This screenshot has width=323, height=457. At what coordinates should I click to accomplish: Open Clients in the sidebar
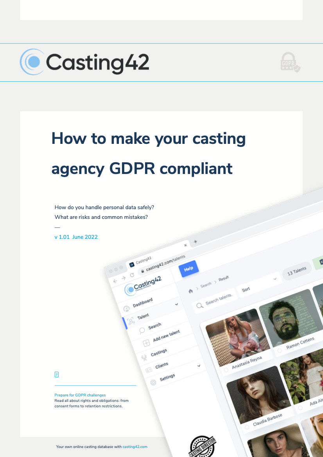pyautogui.click(x=161, y=366)
